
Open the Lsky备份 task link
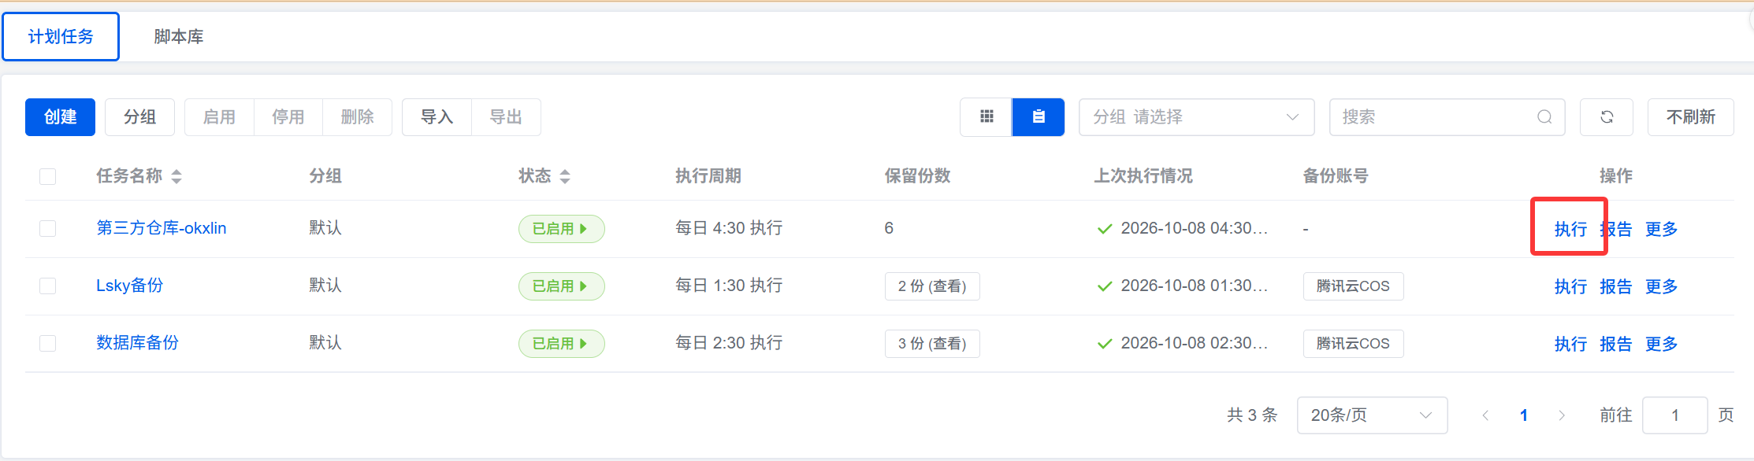pyautogui.click(x=130, y=286)
